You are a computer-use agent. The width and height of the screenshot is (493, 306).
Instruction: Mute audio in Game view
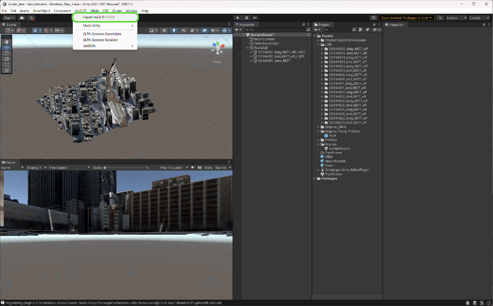193,168
